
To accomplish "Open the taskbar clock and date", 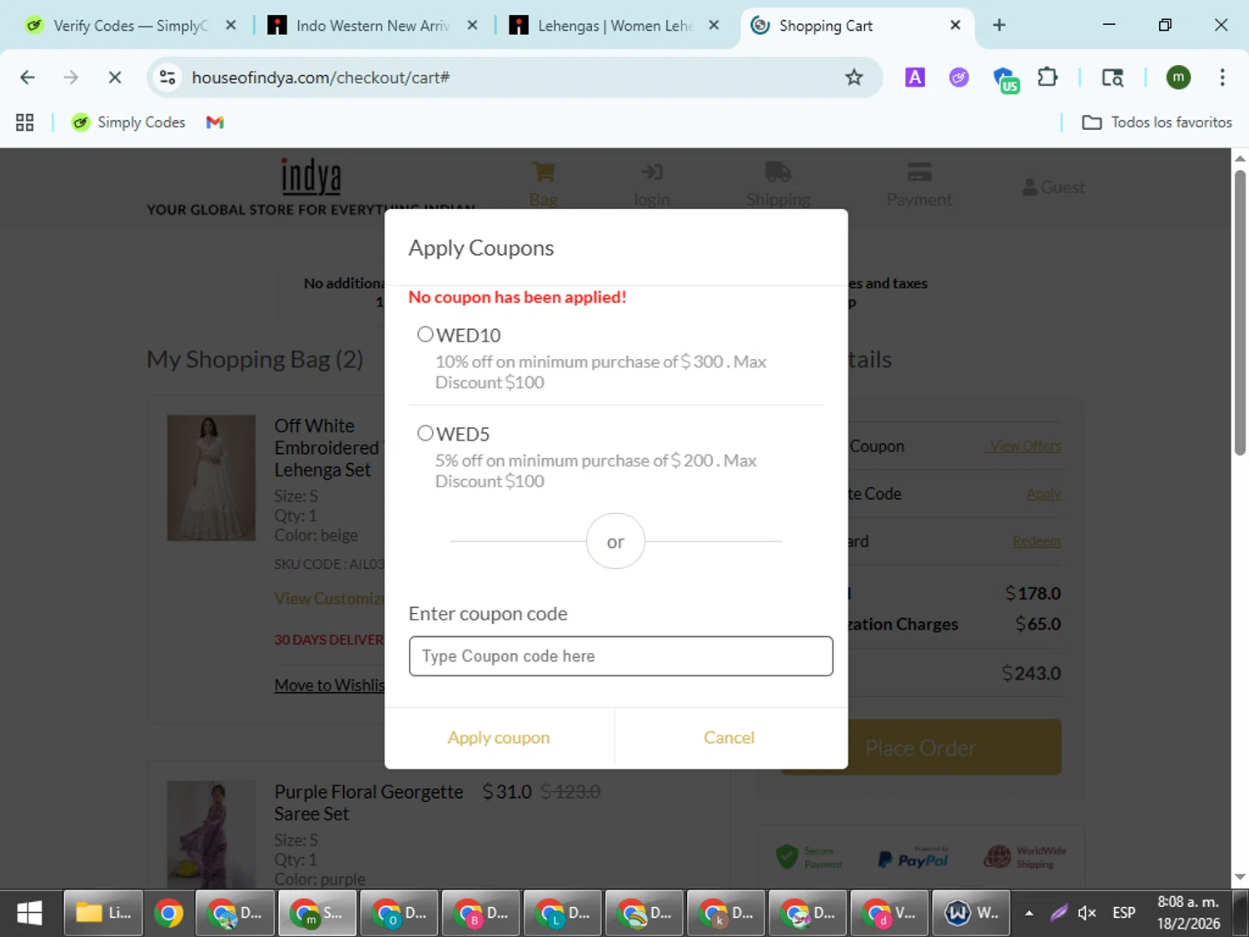I will tap(1188, 914).
